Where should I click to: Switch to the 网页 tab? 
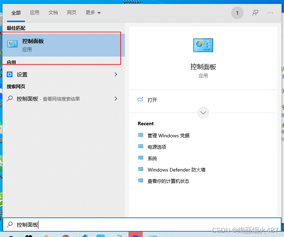pos(72,12)
